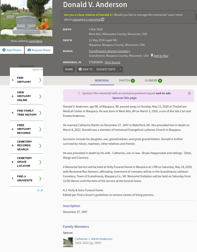
Task: Click the sponsor ribbon icon in the banner
Action: (x=79, y=93)
